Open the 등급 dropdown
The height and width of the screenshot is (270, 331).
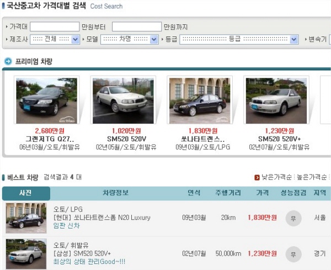tap(239, 39)
